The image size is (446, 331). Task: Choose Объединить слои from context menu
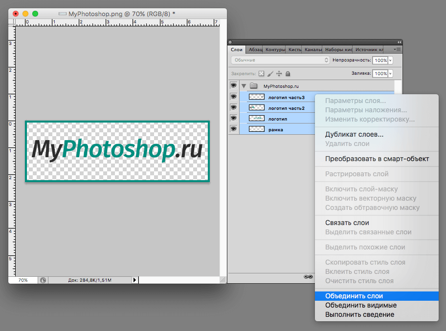pyautogui.click(x=354, y=296)
